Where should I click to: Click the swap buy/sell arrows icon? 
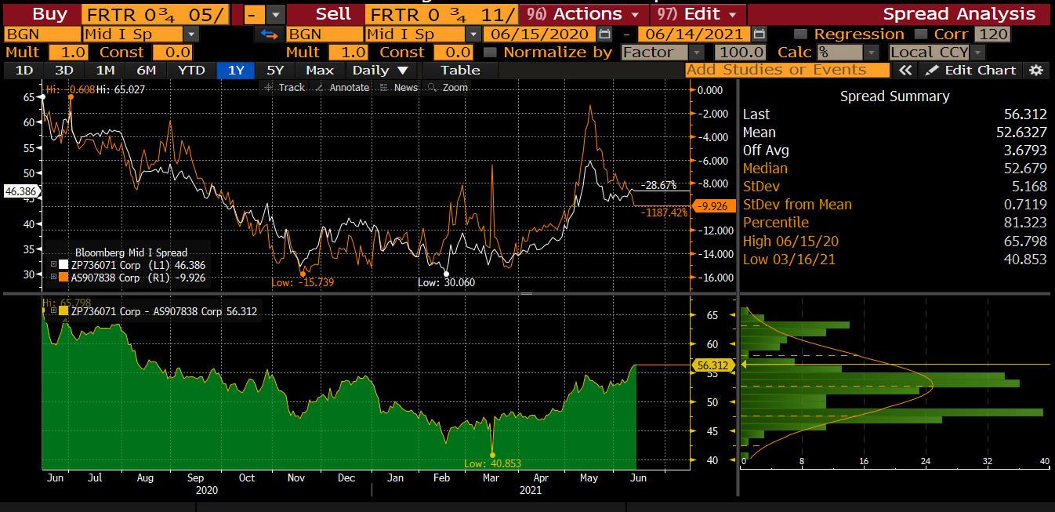coord(270,34)
